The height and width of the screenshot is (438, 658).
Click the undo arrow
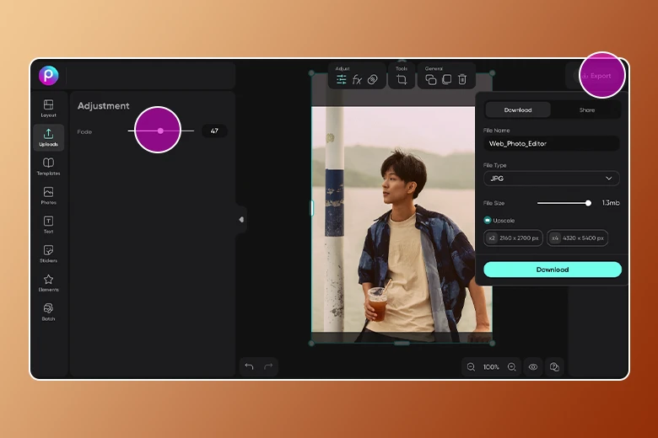click(249, 366)
